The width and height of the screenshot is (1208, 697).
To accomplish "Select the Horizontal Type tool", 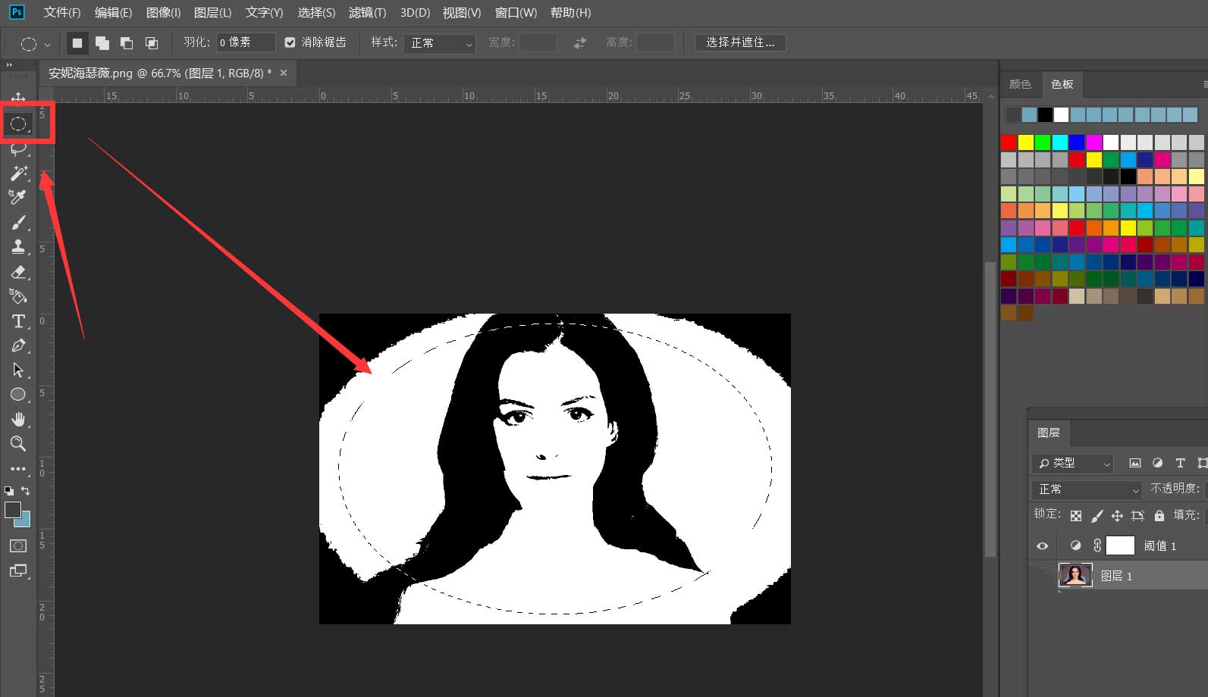I will pyautogui.click(x=18, y=321).
